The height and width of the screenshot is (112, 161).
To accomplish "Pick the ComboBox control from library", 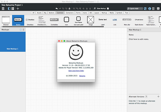I will [54, 20].
